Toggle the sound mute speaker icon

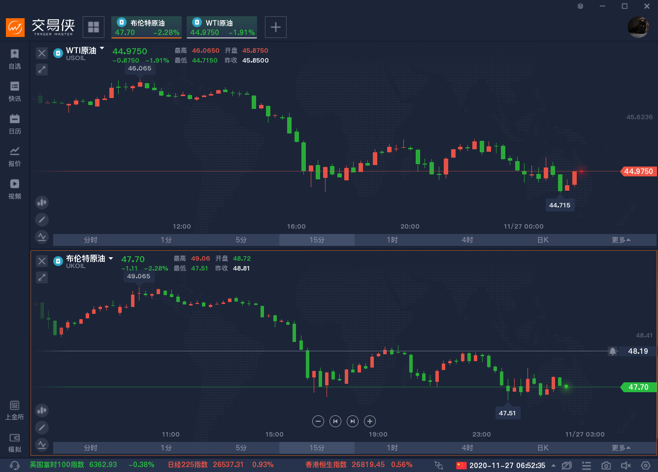626,465
